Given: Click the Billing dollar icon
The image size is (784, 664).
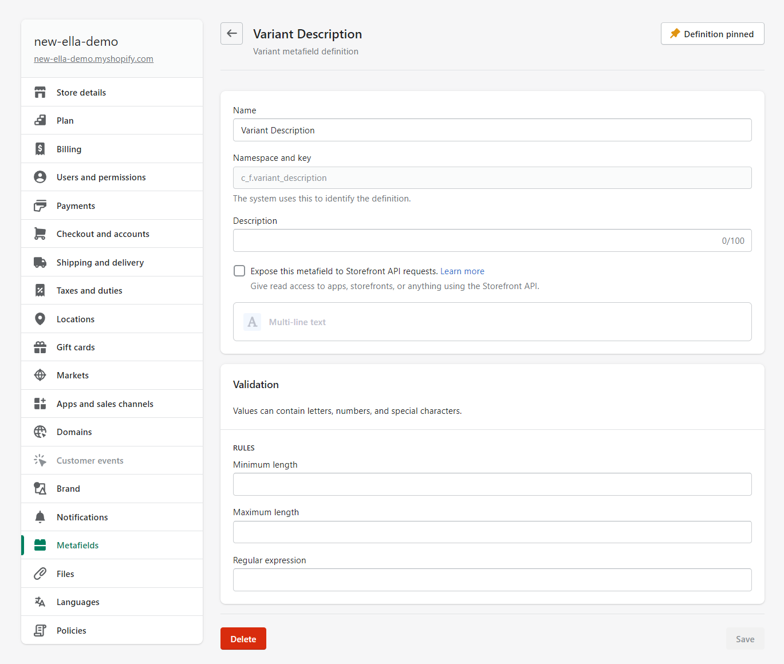Looking at the screenshot, I should pyautogui.click(x=40, y=149).
